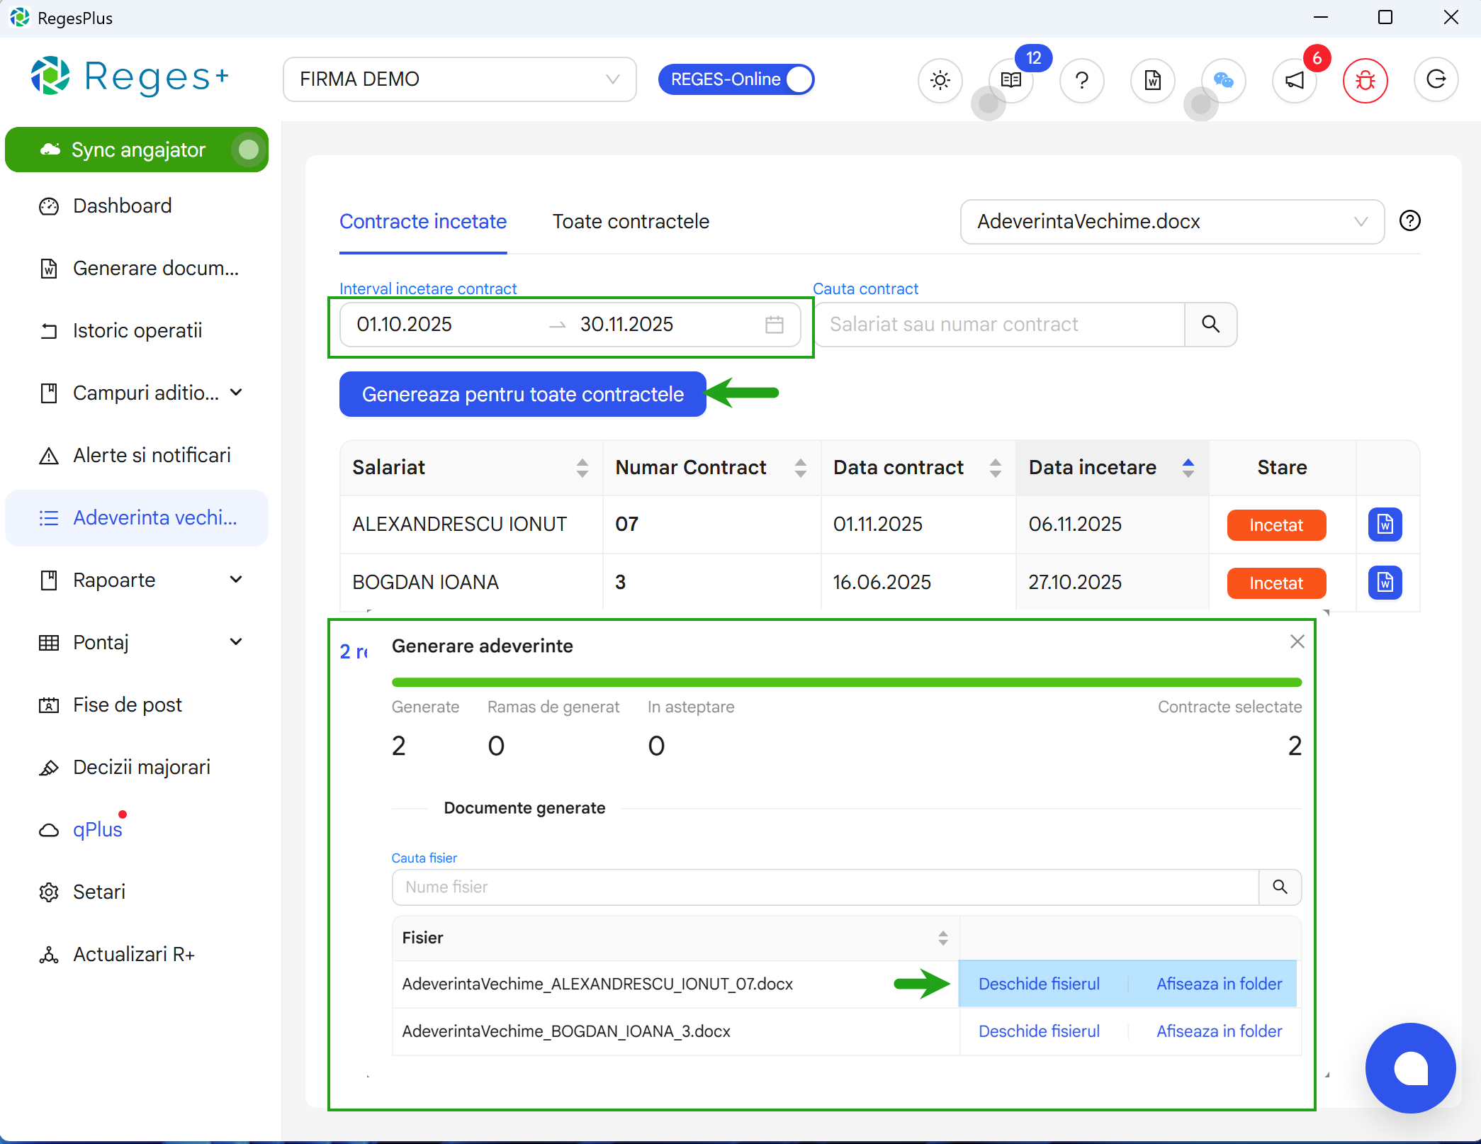Switch to the Toate contractele tab
Screen dimensions: 1481x1144
coord(631,221)
